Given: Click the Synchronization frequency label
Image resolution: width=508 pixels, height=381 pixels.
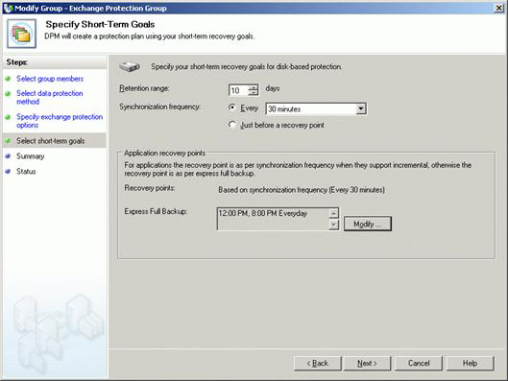Looking at the screenshot, I should pyautogui.click(x=159, y=107).
